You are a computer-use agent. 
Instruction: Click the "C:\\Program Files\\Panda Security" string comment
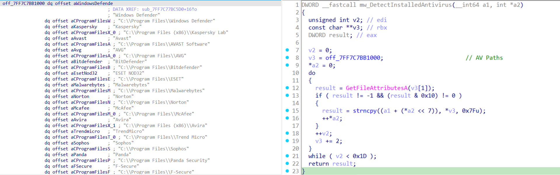coord(164,160)
